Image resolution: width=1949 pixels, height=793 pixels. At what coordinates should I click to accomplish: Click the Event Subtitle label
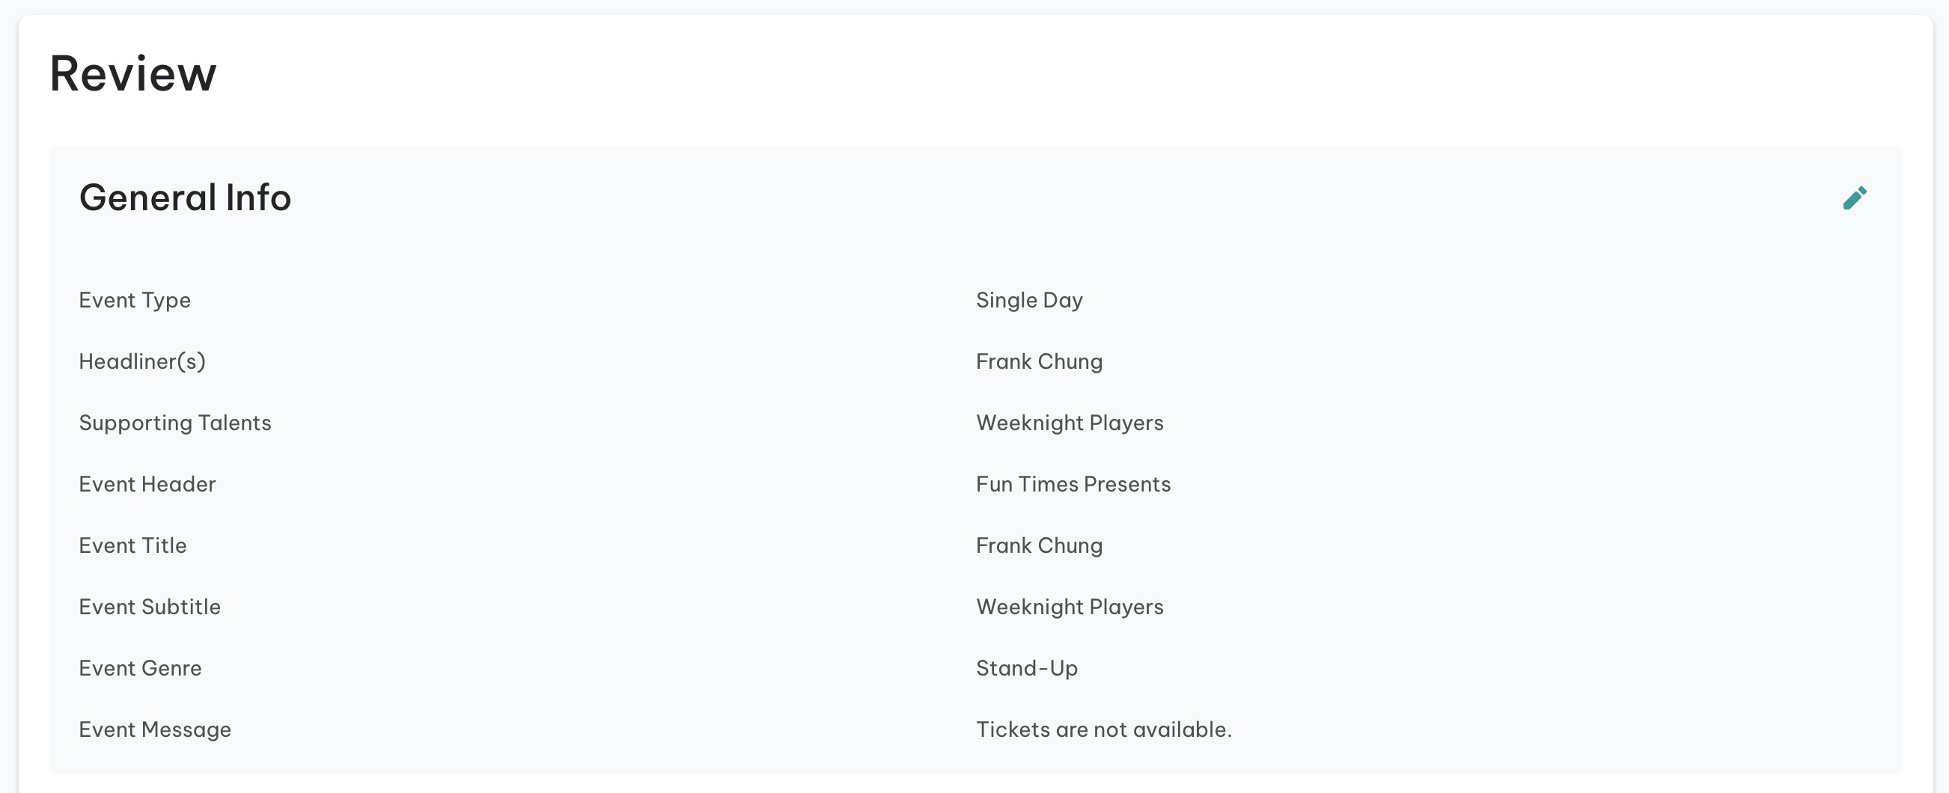coord(150,606)
